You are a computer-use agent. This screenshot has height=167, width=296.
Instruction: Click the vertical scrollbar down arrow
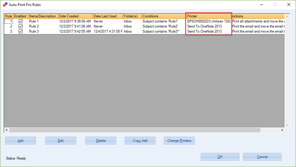(x=287, y=125)
